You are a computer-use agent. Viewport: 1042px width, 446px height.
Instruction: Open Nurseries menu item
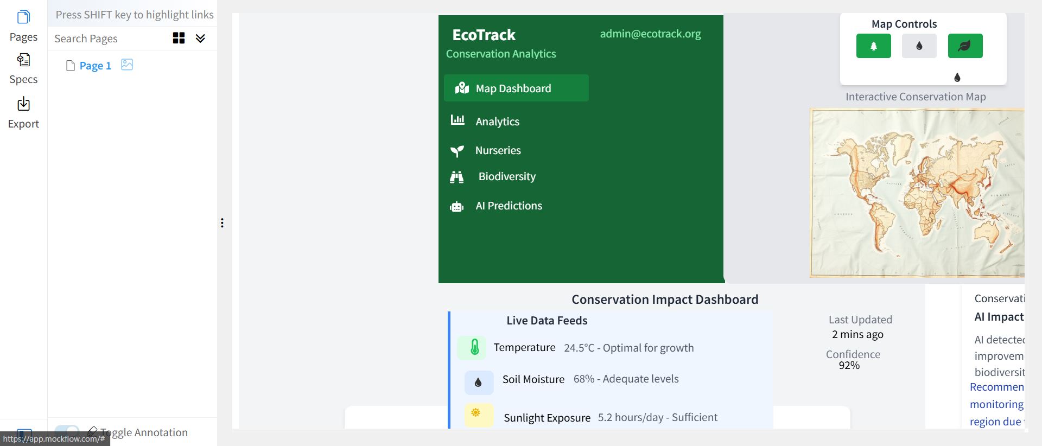coord(498,150)
